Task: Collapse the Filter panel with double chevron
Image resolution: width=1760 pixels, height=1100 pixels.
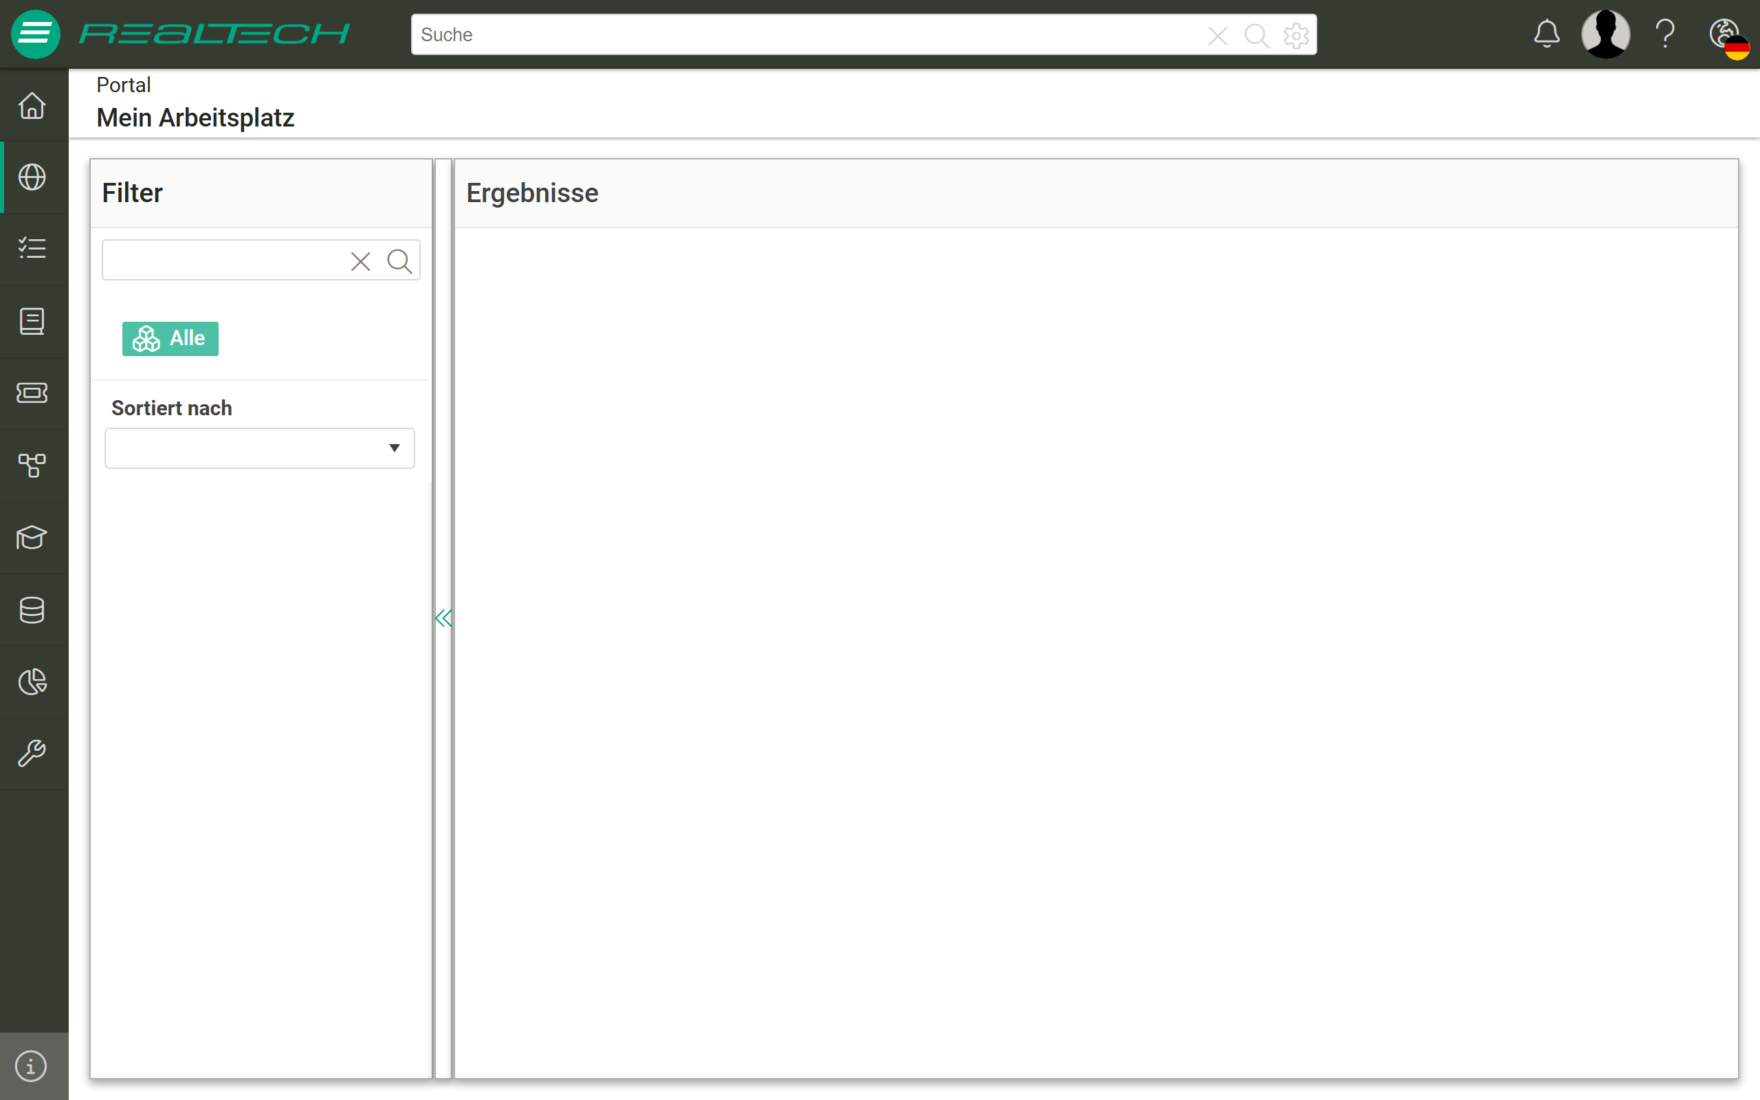Action: point(443,618)
